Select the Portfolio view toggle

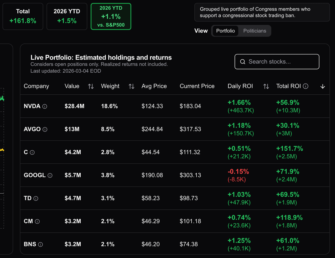tap(226, 31)
